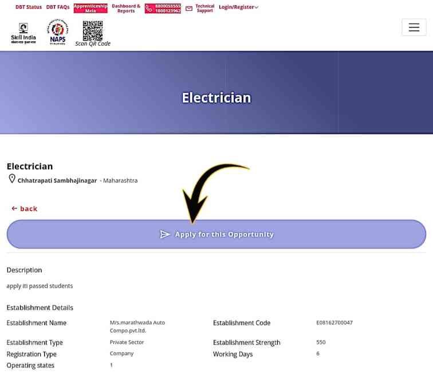Image resolution: width=433 pixels, height=389 pixels.
Task: Open DBT Status link
Action: point(29,7)
